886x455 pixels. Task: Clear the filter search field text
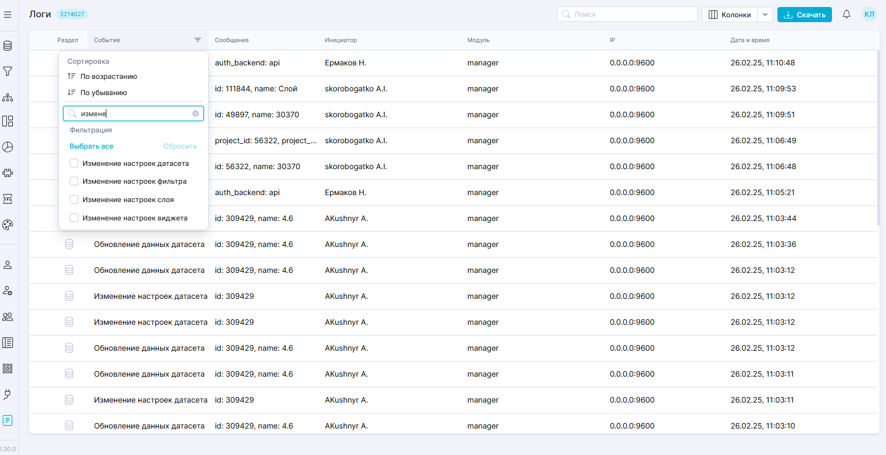(x=196, y=113)
